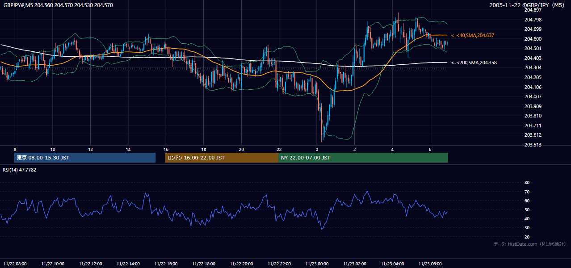Click the 11/23 04:00 time axis label

coord(392,264)
